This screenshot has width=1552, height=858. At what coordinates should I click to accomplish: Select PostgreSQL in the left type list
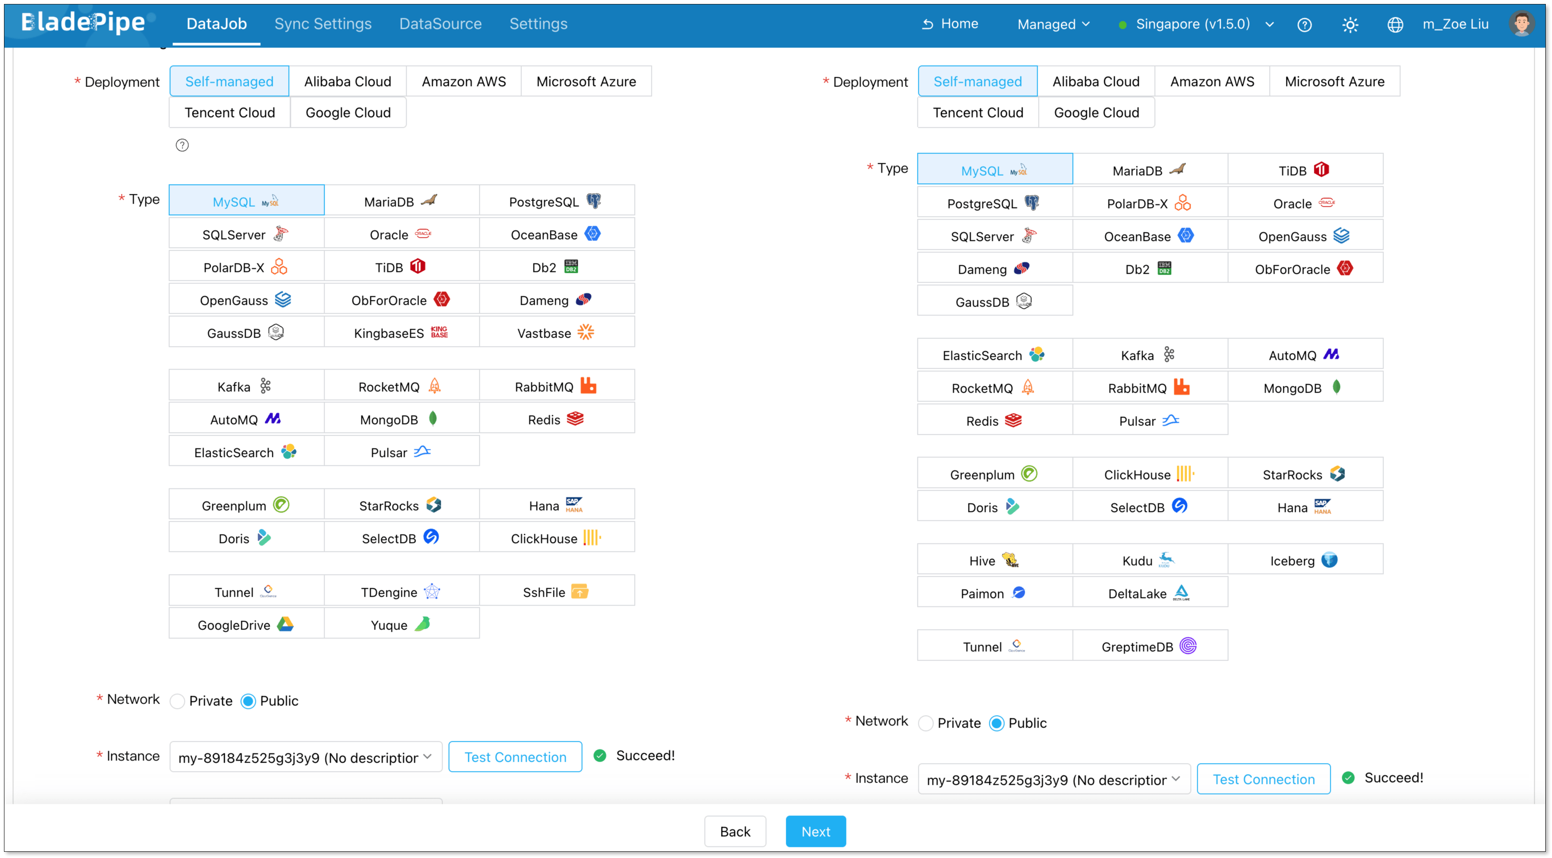tap(557, 201)
